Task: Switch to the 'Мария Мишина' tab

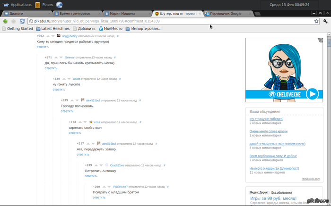Action: (127, 14)
